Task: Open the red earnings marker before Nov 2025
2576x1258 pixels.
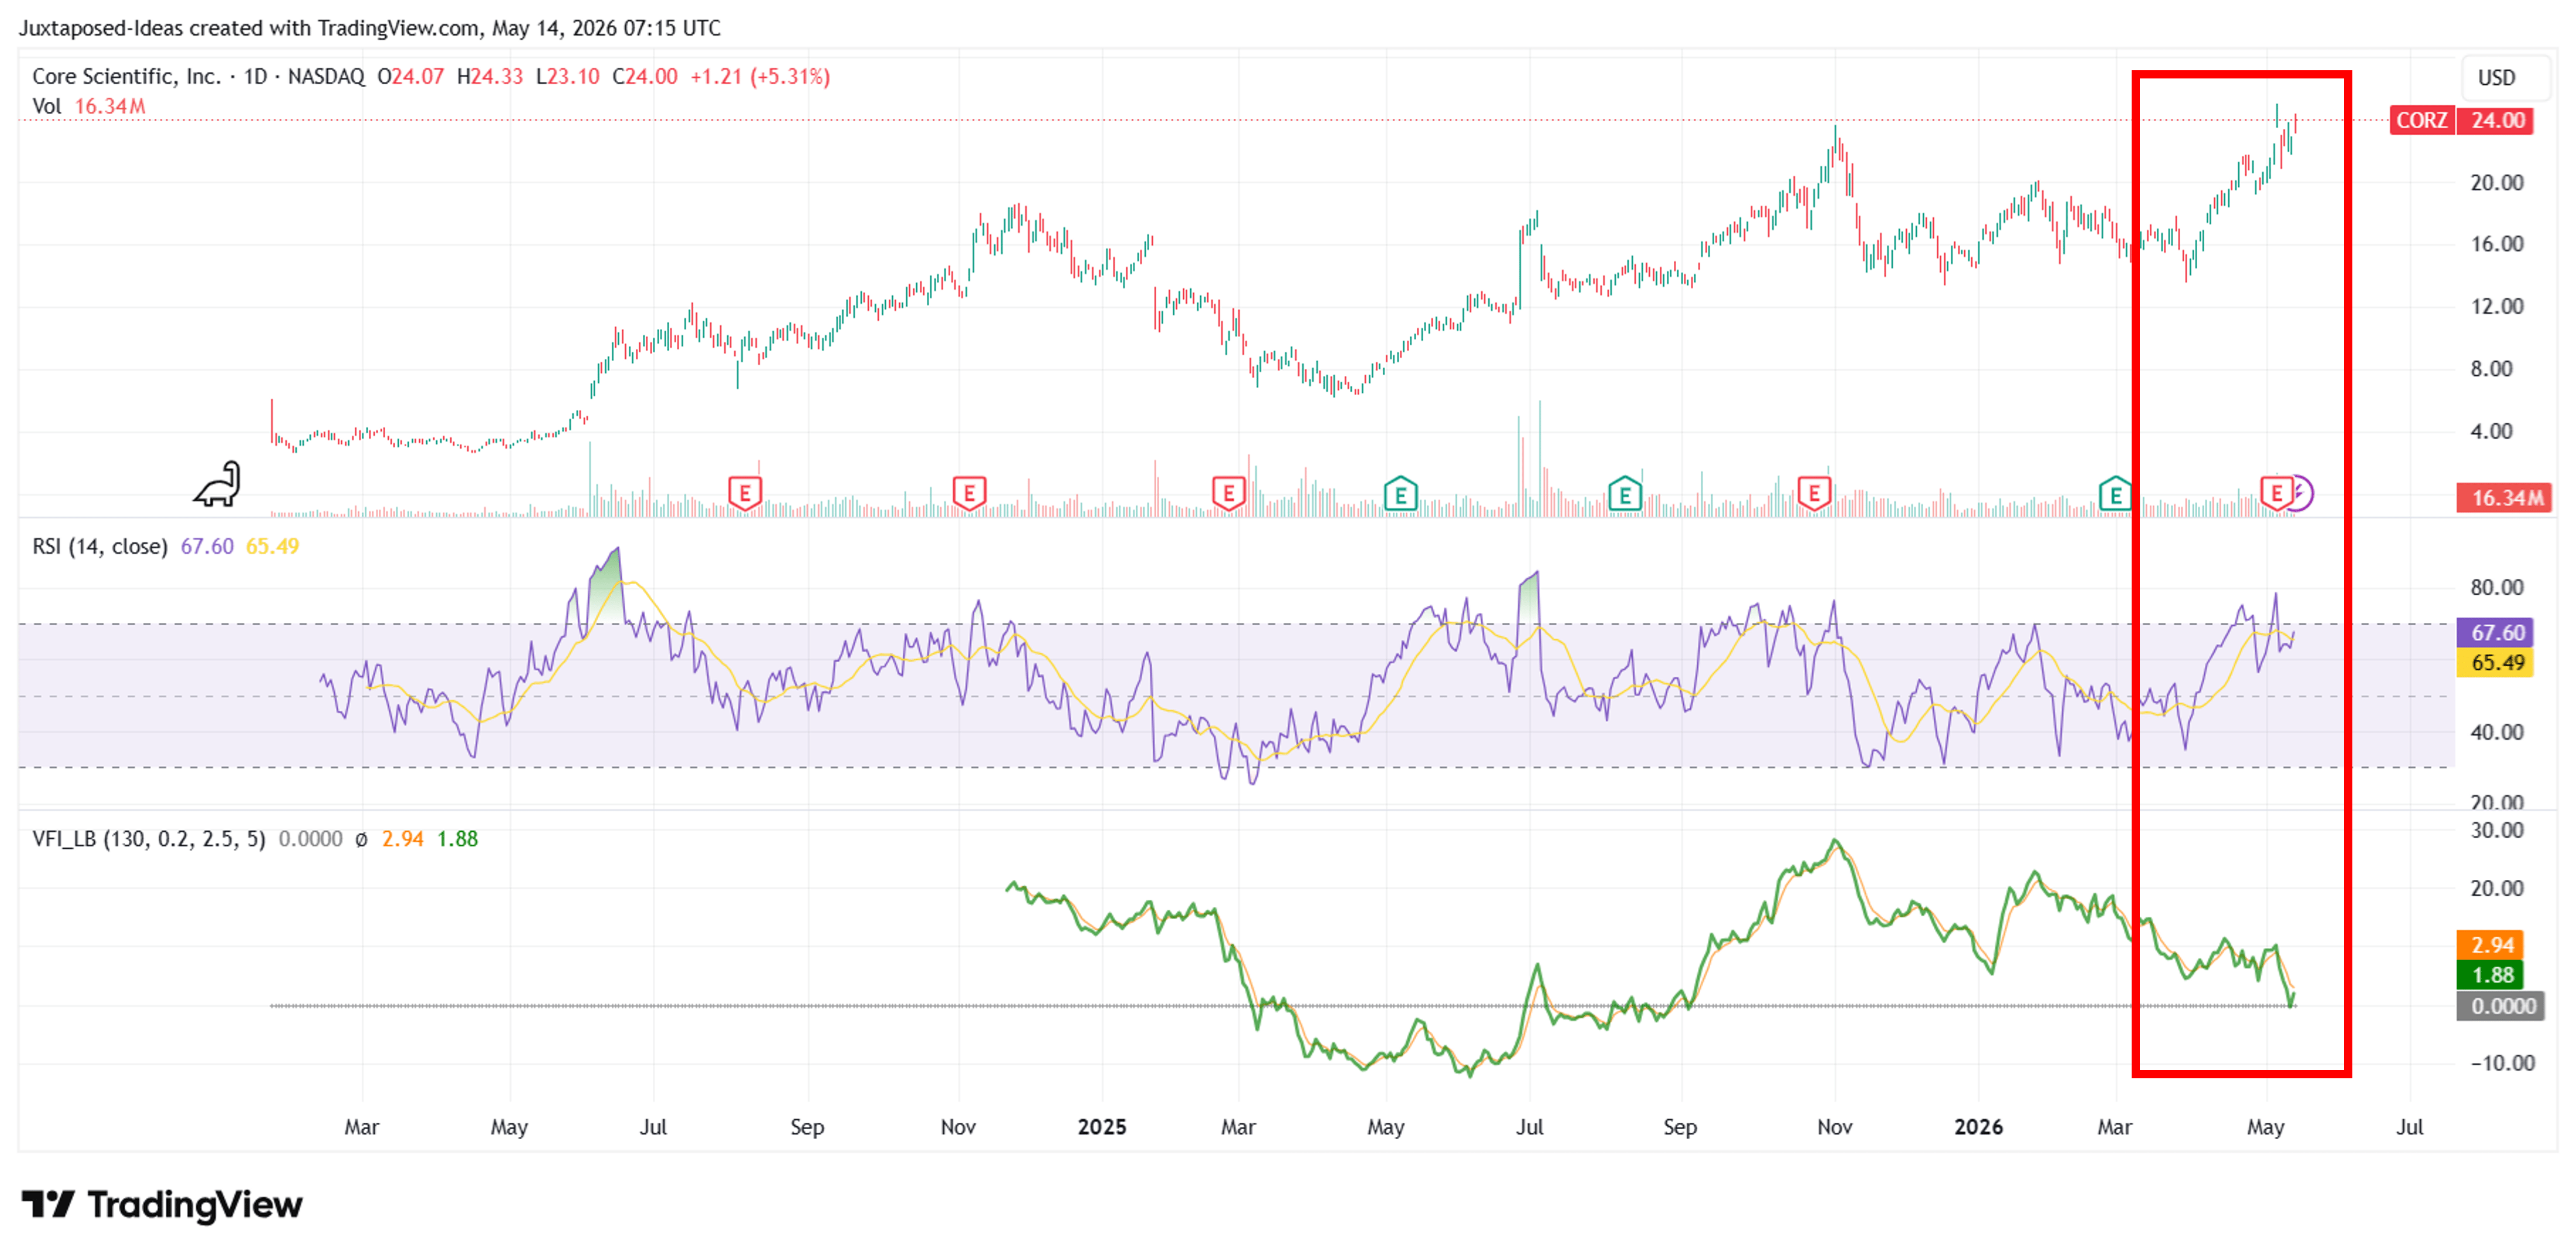Action: [x=1814, y=493]
